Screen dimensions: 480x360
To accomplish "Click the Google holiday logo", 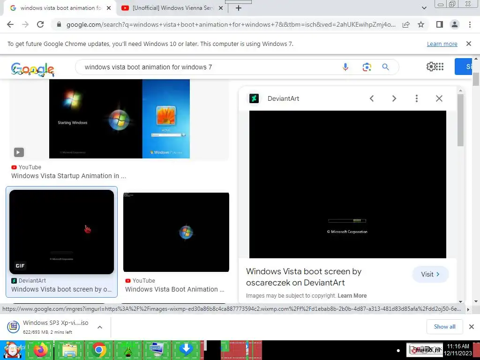I will pos(32,69).
